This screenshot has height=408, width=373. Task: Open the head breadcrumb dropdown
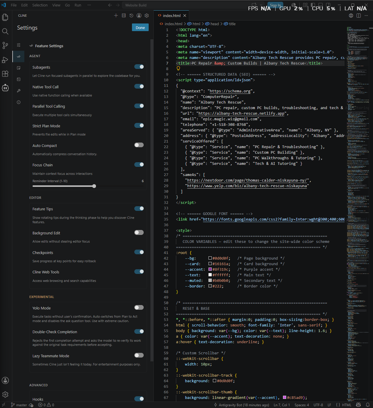click(212, 24)
